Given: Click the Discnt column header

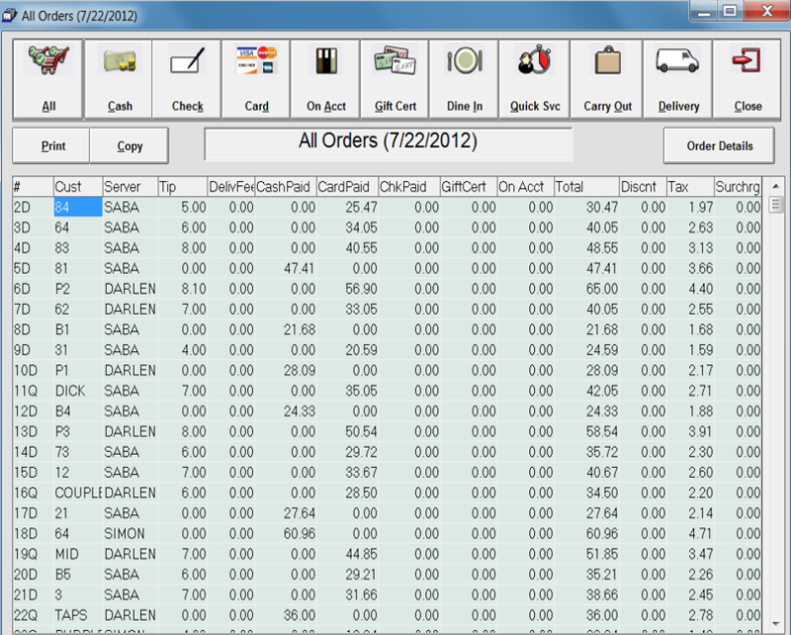Looking at the screenshot, I should pyautogui.click(x=644, y=187).
